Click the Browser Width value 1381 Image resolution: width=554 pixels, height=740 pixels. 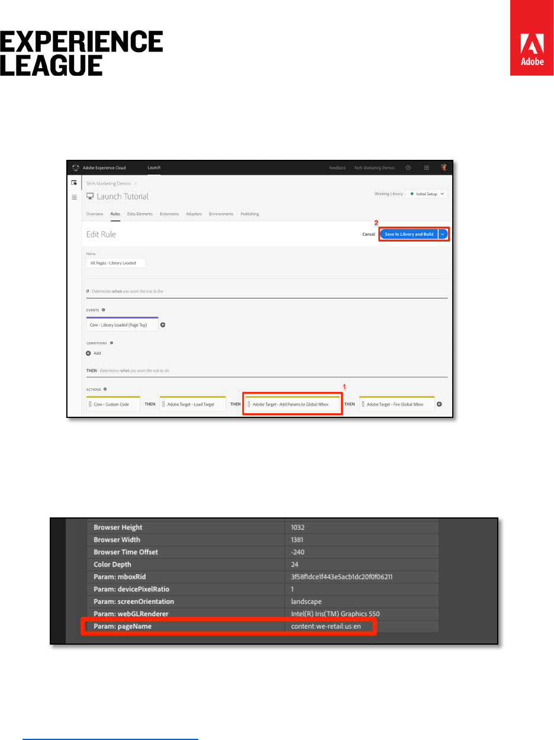pyautogui.click(x=298, y=540)
